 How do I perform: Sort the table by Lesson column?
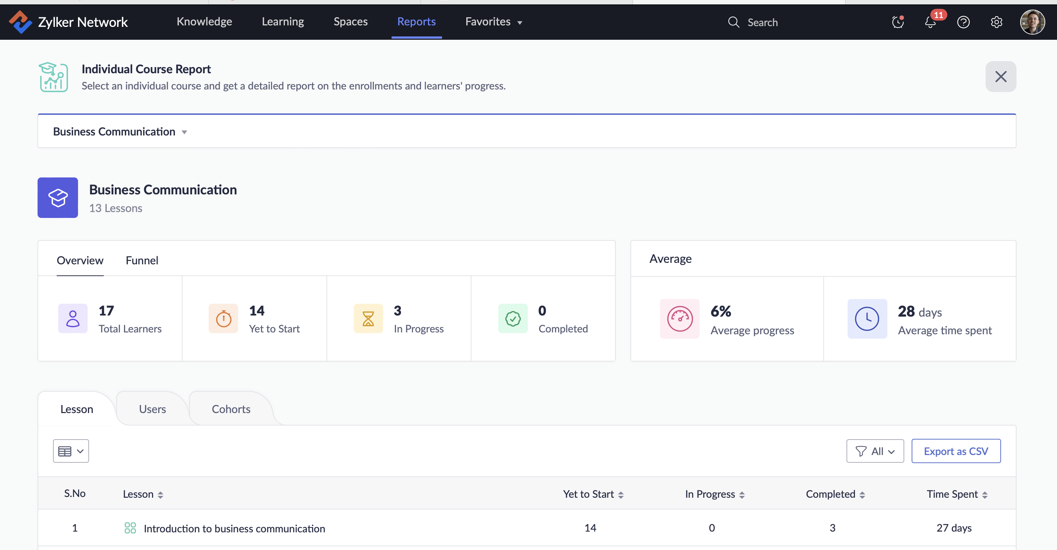point(160,494)
